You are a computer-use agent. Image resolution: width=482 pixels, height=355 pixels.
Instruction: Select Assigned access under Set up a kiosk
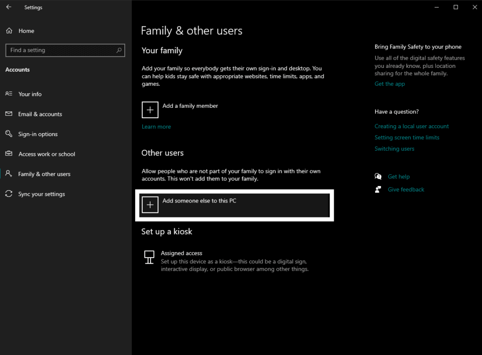(181, 253)
